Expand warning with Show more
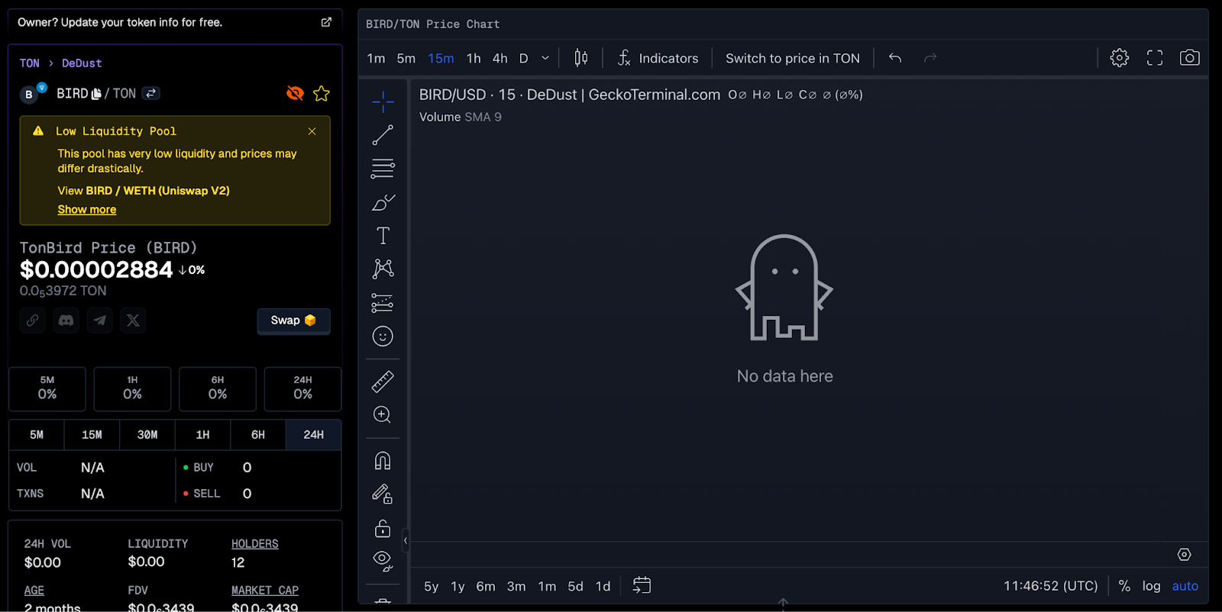Screen dimensions: 1222x612 [x=87, y=209]
